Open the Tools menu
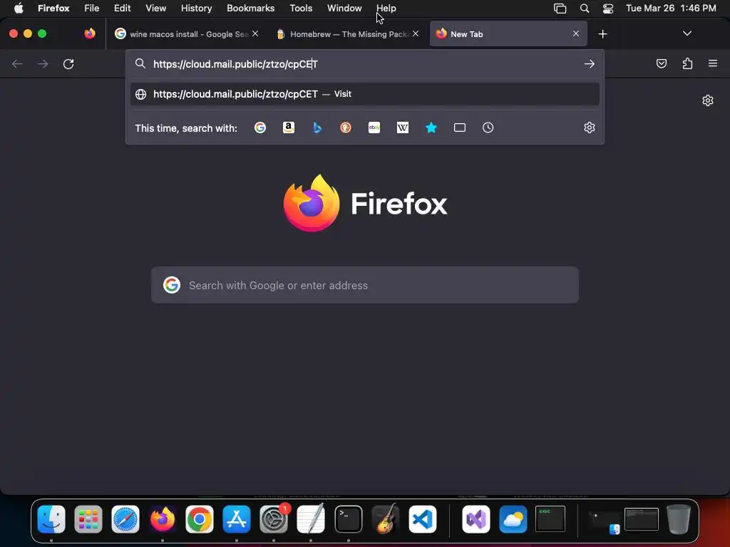730x547 pixels. pyautogui.click(x=301, y=8)
